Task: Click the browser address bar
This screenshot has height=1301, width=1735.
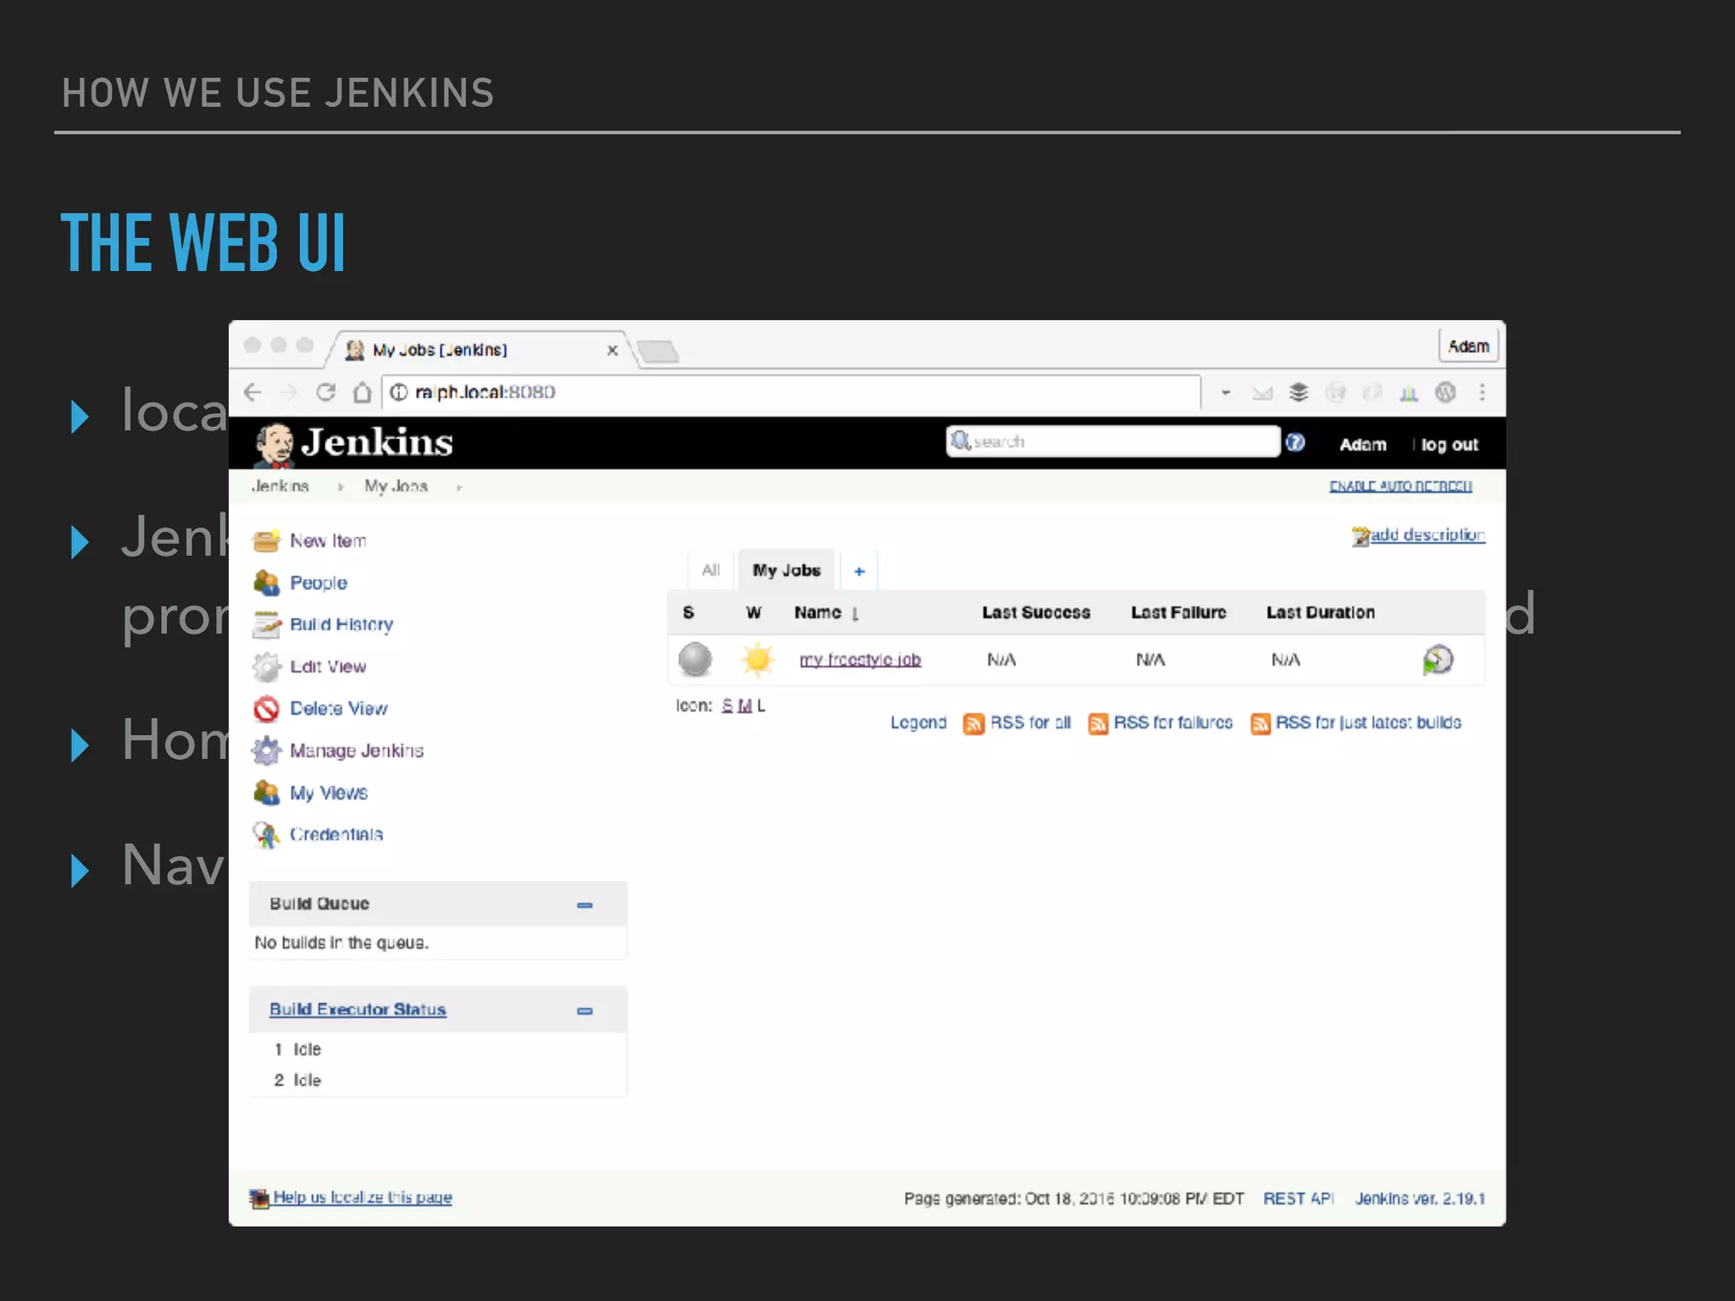Action: [x=791, y=392]
